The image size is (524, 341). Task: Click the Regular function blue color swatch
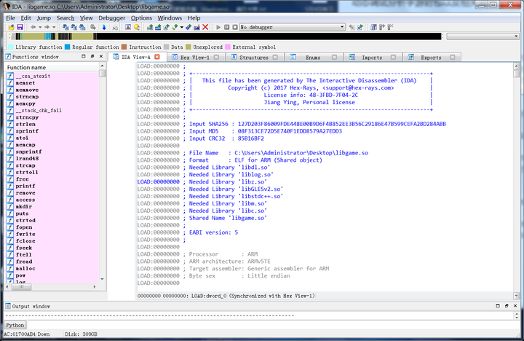point(68,47)
